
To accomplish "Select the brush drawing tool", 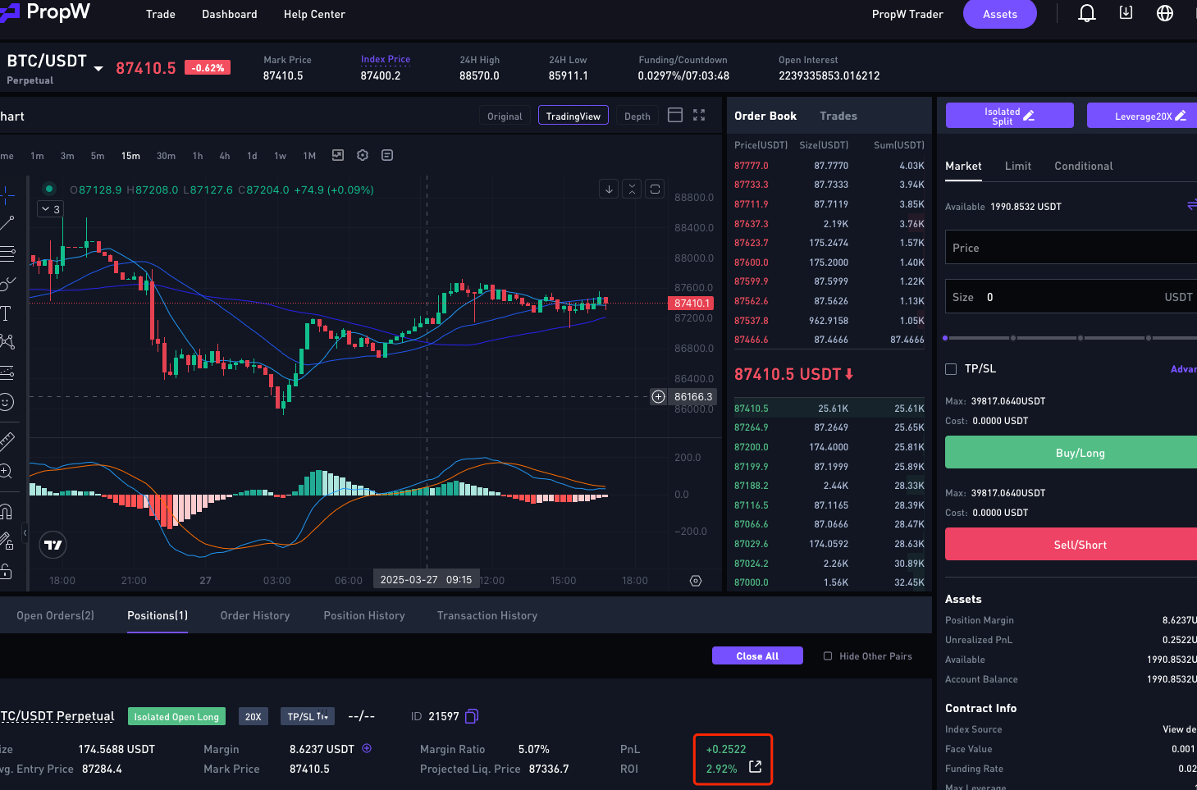I will [x=7, y=284].
